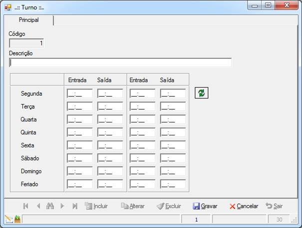
Task: Focus the Descrição text field
Action: pos(120,63)
